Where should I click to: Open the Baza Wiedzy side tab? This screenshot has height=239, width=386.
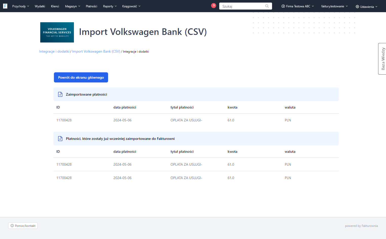pyautogui.click(x=382, y=59)
